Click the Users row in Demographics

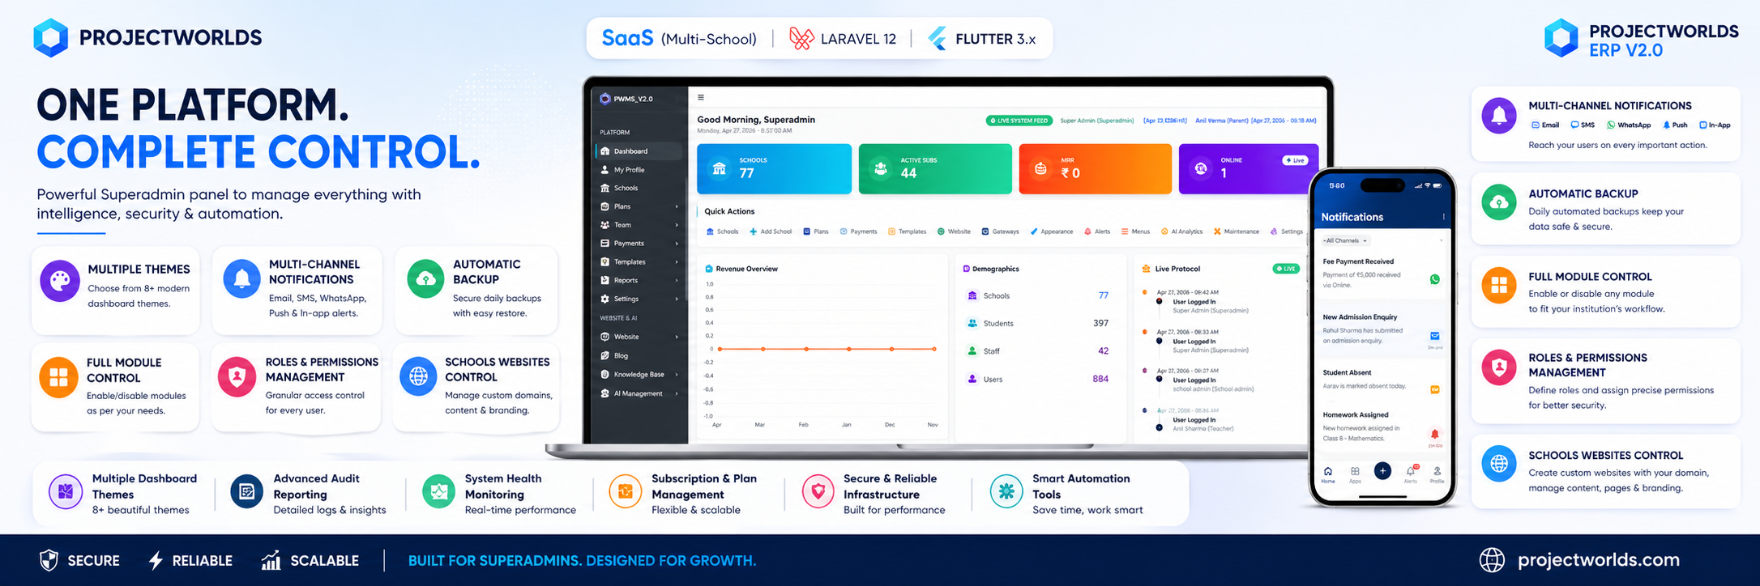point(1038,379)
